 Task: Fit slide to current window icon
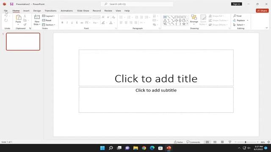coord(268,142)
